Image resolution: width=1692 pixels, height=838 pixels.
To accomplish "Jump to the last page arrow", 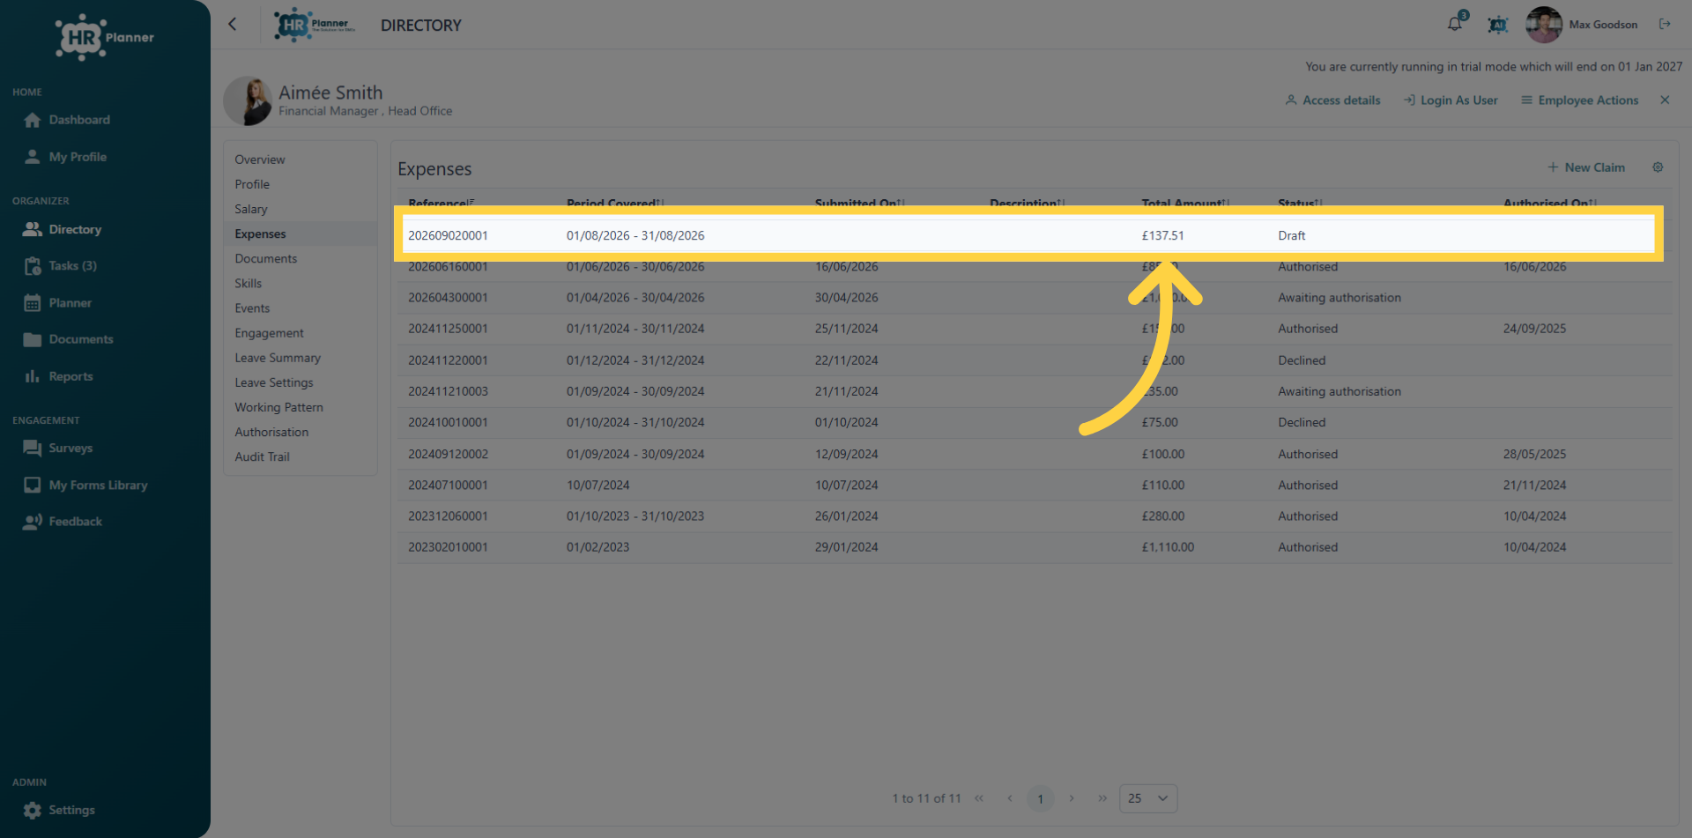I will 1102,798.
